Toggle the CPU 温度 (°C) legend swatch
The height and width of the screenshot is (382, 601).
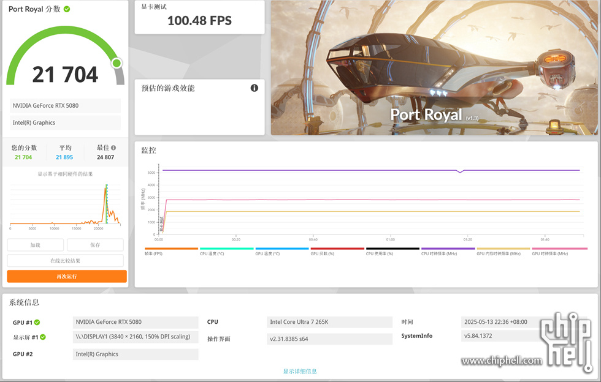(x=226, y=249)
